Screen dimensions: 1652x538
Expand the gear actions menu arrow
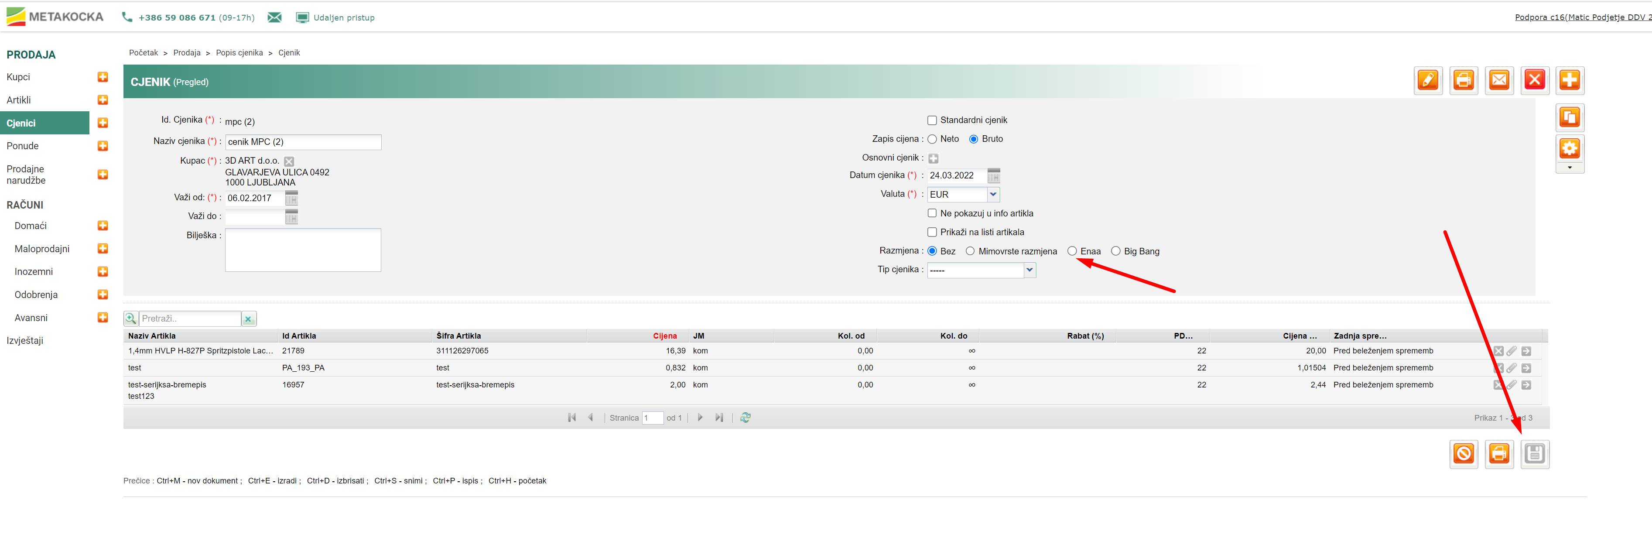(x=1569, y=168)
